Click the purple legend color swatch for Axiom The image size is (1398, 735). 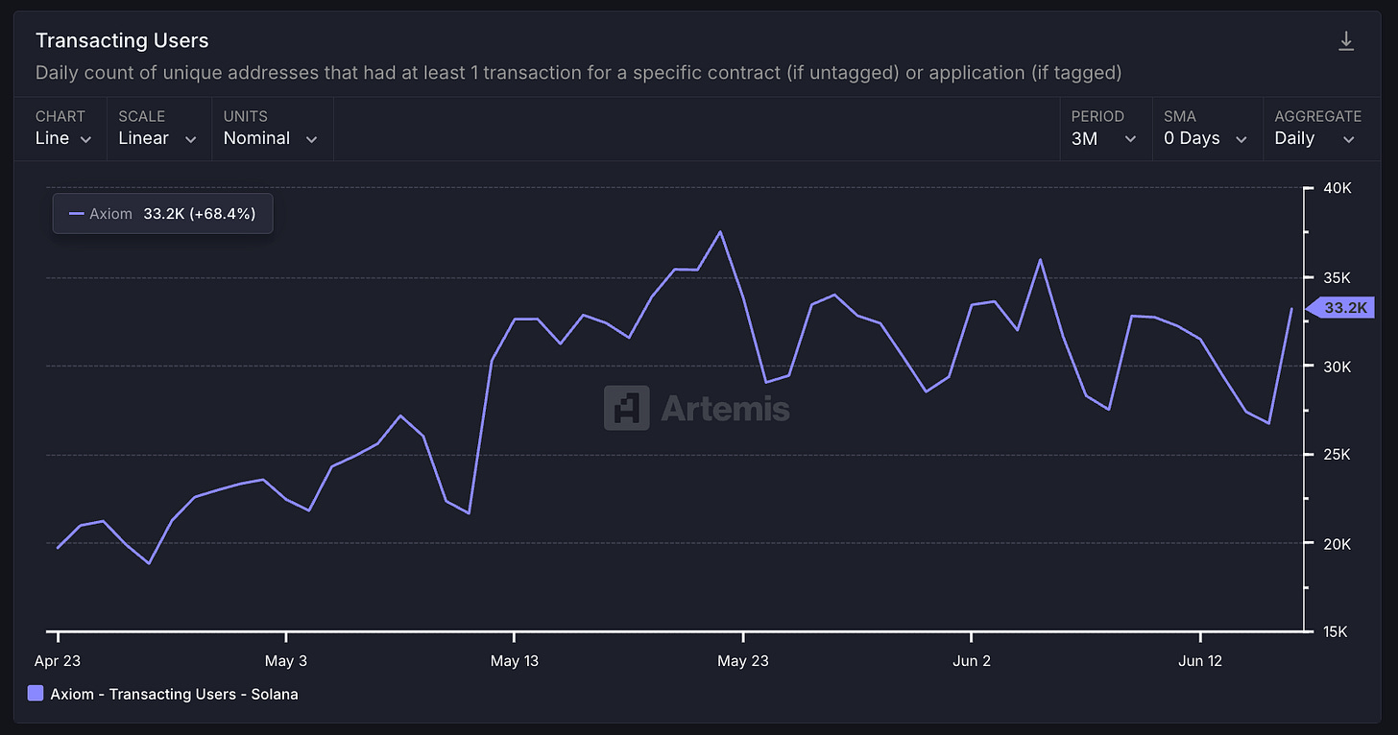(x=36, y=694)
